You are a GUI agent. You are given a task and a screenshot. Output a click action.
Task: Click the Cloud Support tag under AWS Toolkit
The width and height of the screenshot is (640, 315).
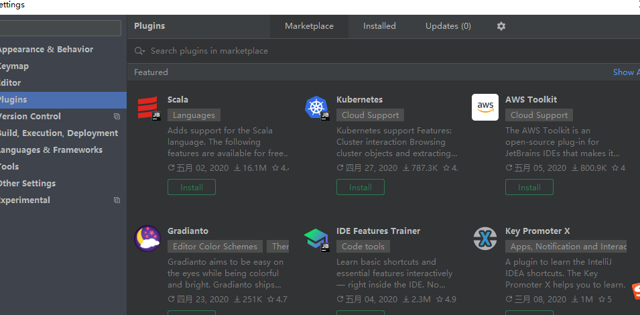point(539,115)
